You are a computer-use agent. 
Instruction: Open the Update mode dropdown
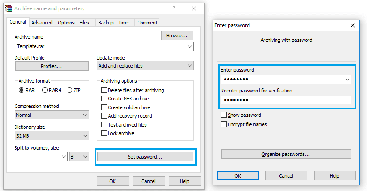pos(145,66)
